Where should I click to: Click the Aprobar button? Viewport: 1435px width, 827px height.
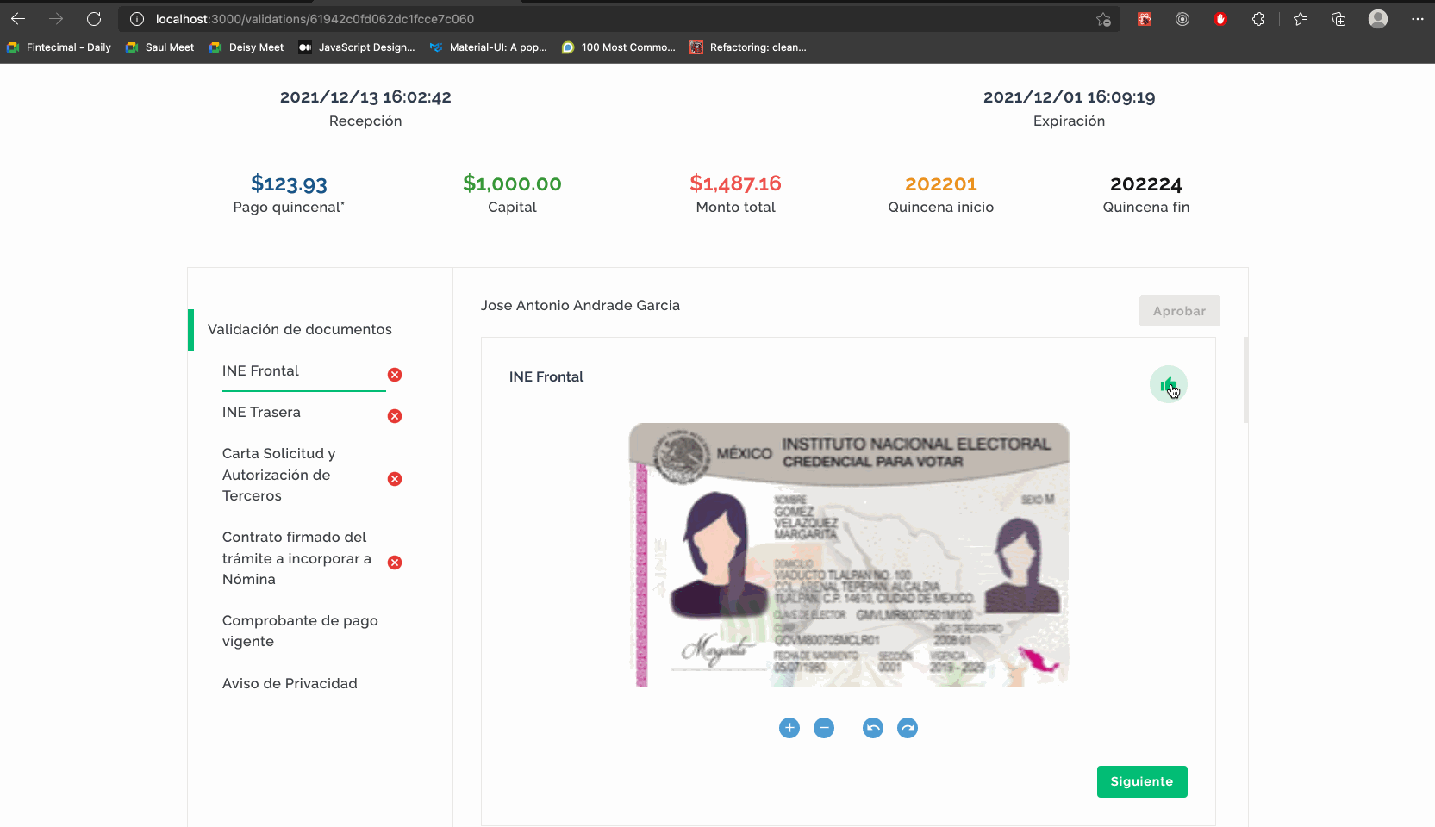click(x=1179, y=311)
